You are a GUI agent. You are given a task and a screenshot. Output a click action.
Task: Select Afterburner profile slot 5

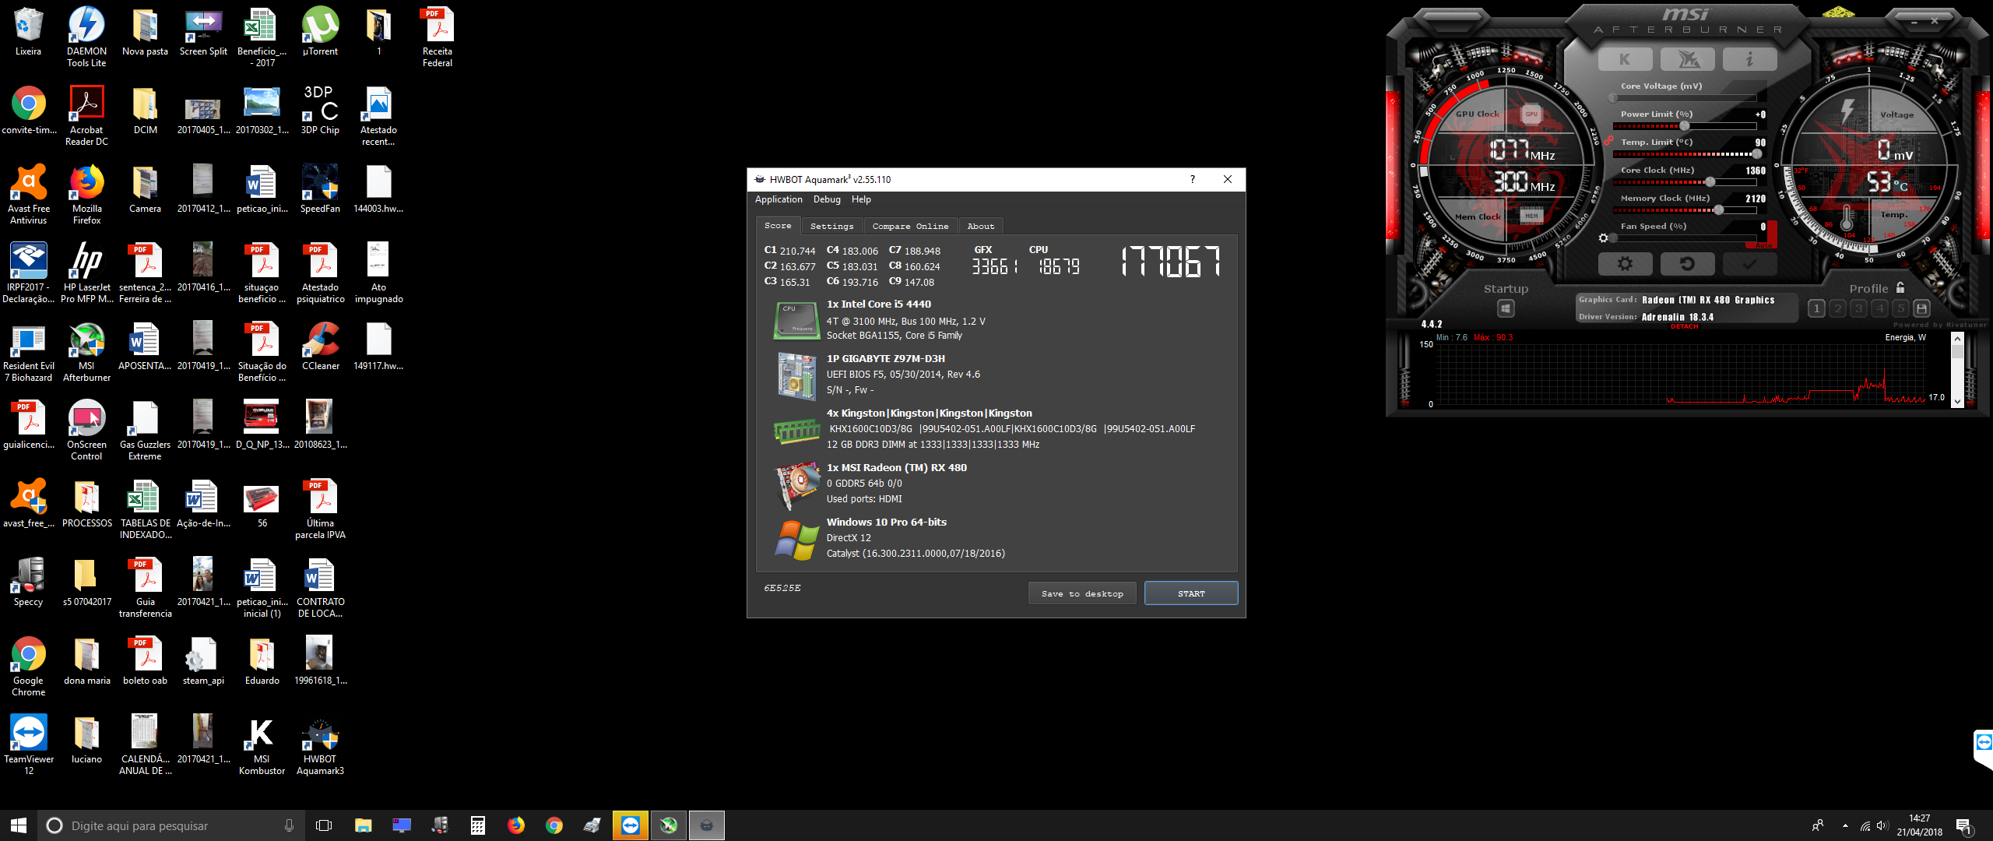(1900, 308)
